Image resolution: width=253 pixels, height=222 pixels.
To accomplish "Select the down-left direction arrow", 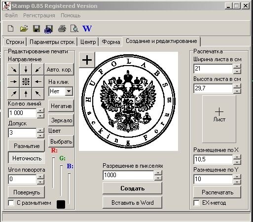I will pos(38,70).
